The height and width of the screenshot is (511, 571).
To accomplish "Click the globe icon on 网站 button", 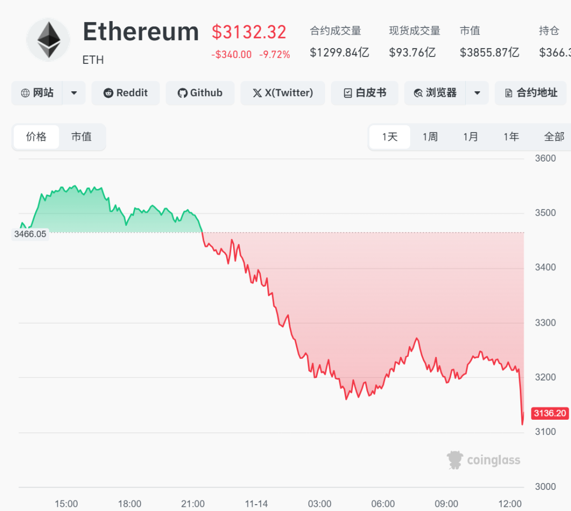I will (x=25, y=93).
